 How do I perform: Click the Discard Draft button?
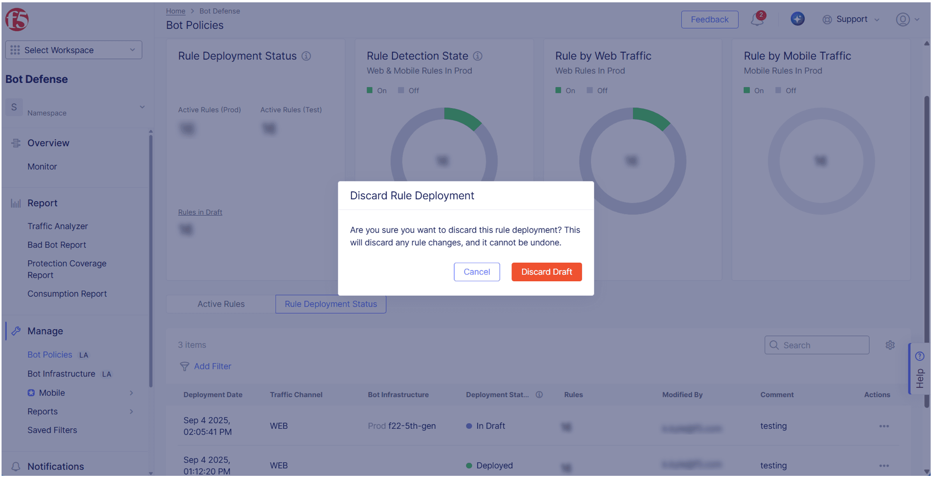click(547, 272)
